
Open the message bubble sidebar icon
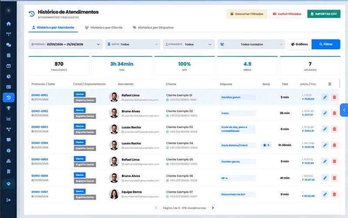8,140
